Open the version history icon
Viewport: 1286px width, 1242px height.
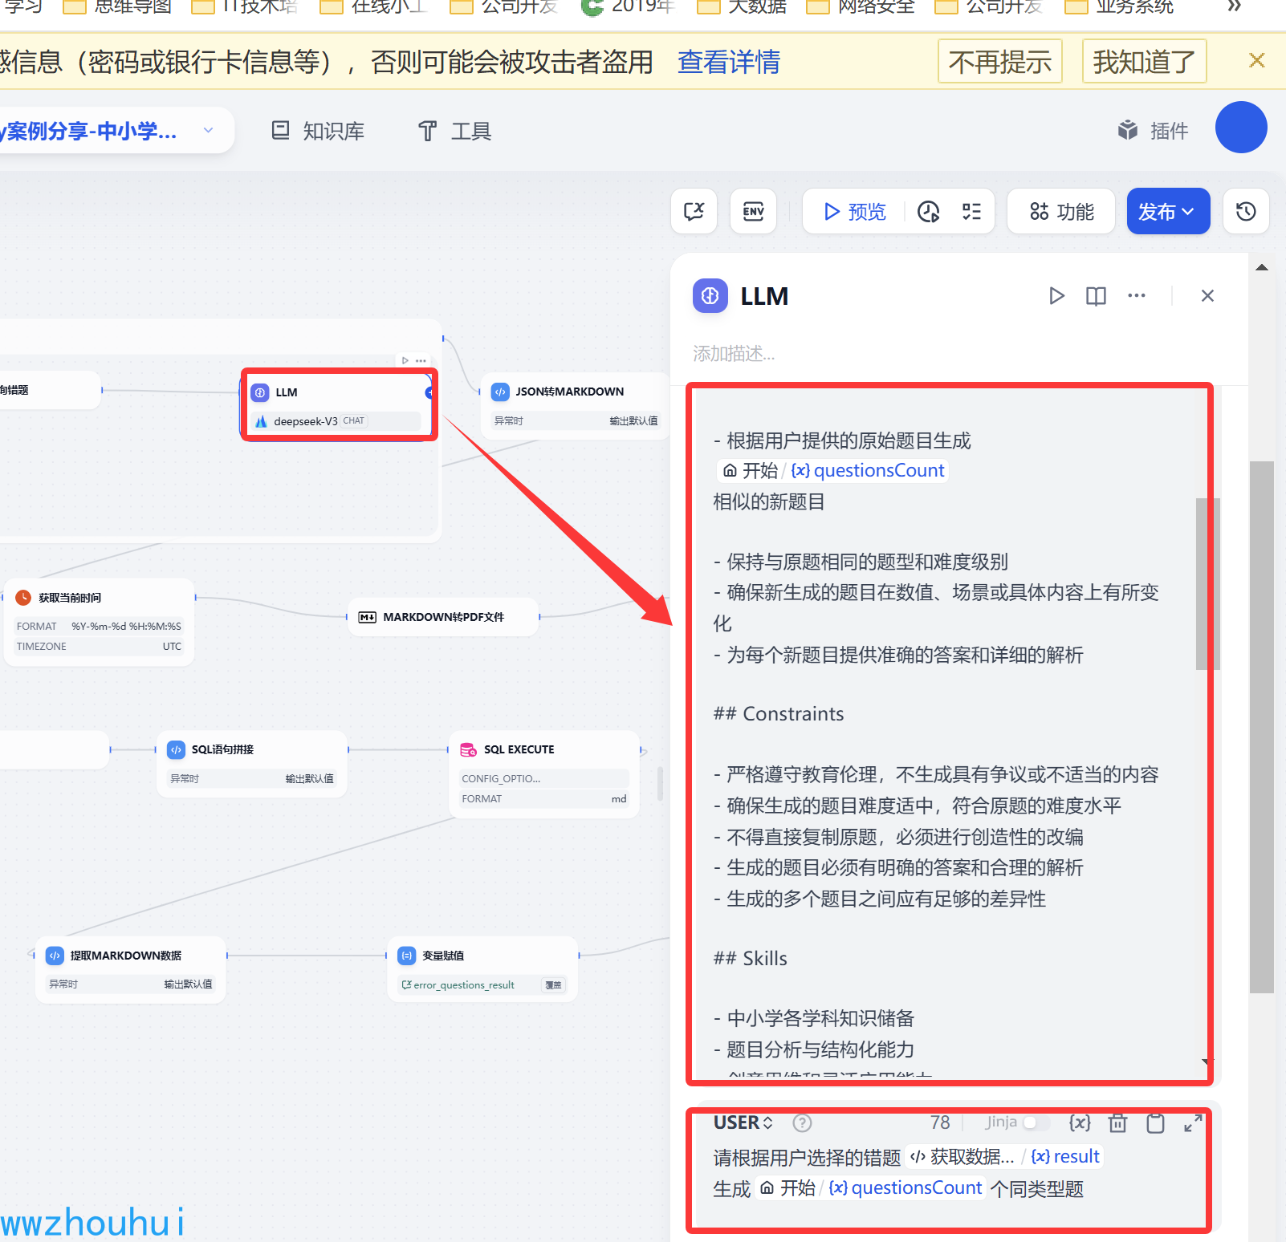click(1246, 211)
